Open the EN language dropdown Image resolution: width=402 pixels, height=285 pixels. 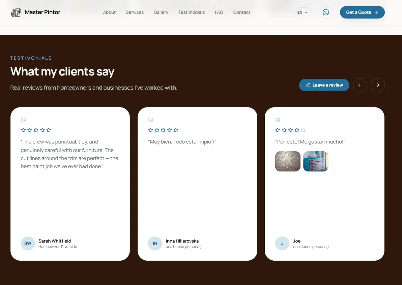303,12
